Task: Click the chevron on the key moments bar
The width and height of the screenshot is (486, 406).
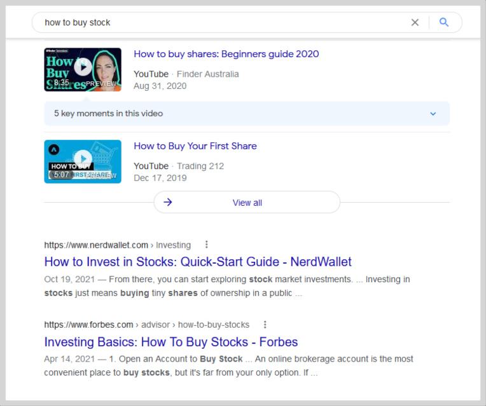Action: point(433,114)
